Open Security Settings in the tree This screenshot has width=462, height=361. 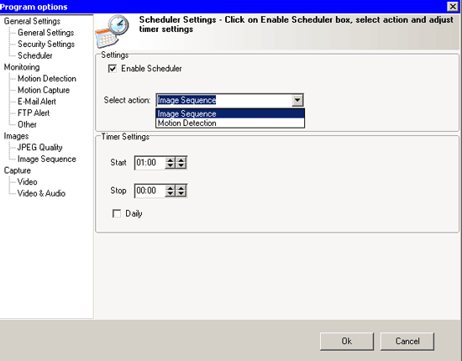[46, 44]
